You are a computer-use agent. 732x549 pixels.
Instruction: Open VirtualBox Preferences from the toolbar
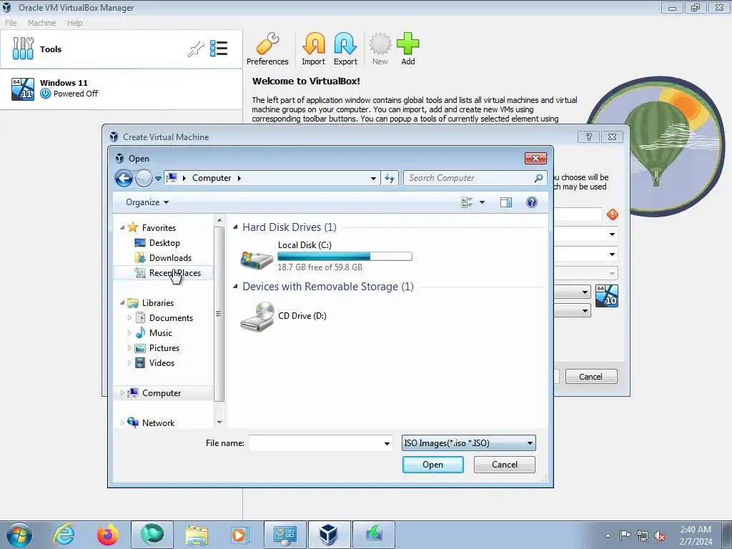[x=267, y=49]
